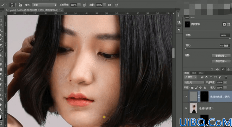Filter layers by adjustment layers icon
The height and width of the screenshot is (127, 232).
[x=206, y=77]
